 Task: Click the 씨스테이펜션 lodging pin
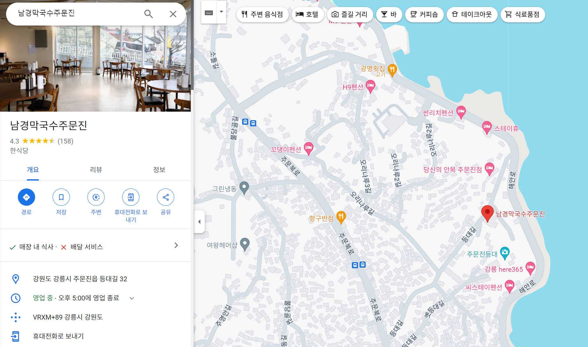coord(510,286)
